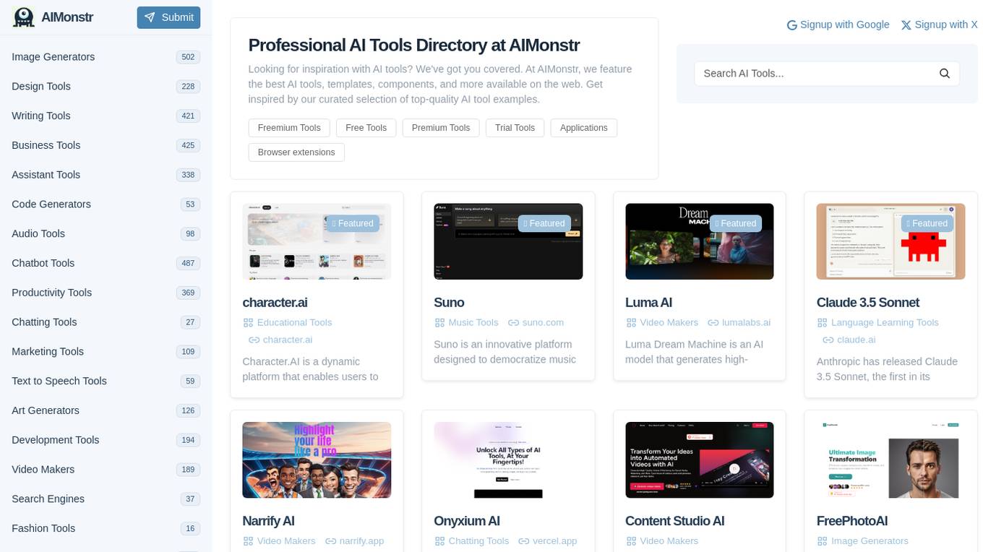983x552 pixels.
Task: Open the Content Studio AI thumbnail
Action: [700, 460]
